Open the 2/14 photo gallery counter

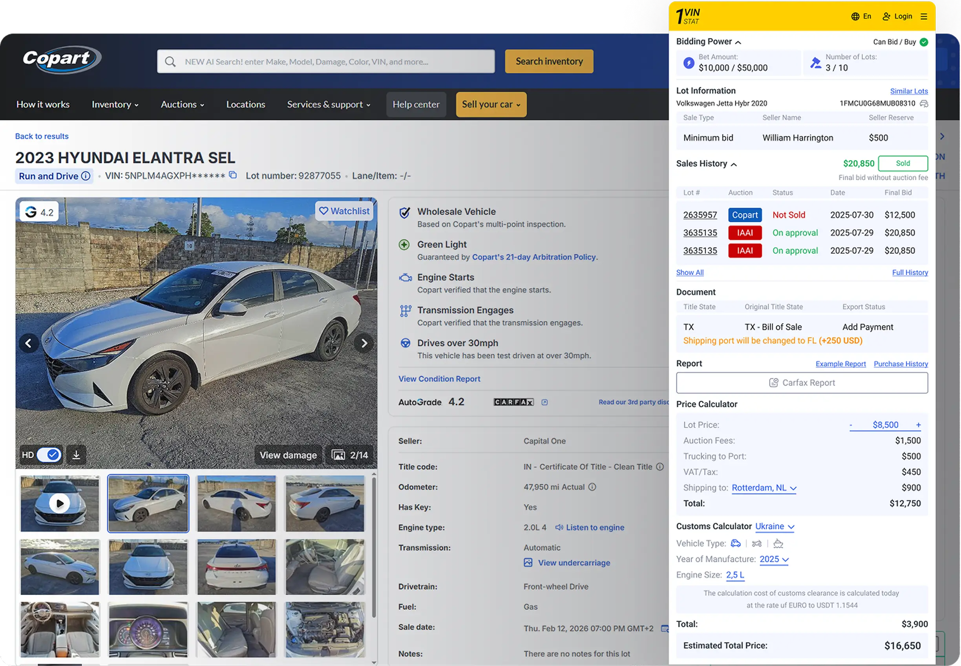[349, 455]
